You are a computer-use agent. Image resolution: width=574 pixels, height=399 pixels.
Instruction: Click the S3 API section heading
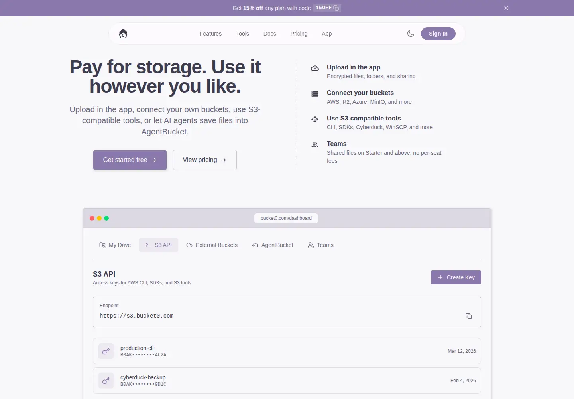[x=104, y=274]
